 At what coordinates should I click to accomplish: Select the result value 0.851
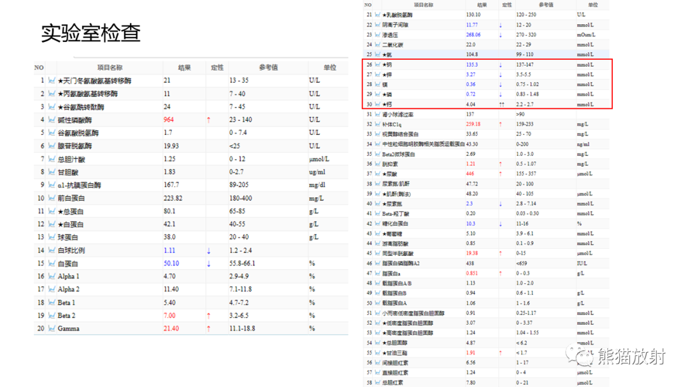(x=471, y=273)
